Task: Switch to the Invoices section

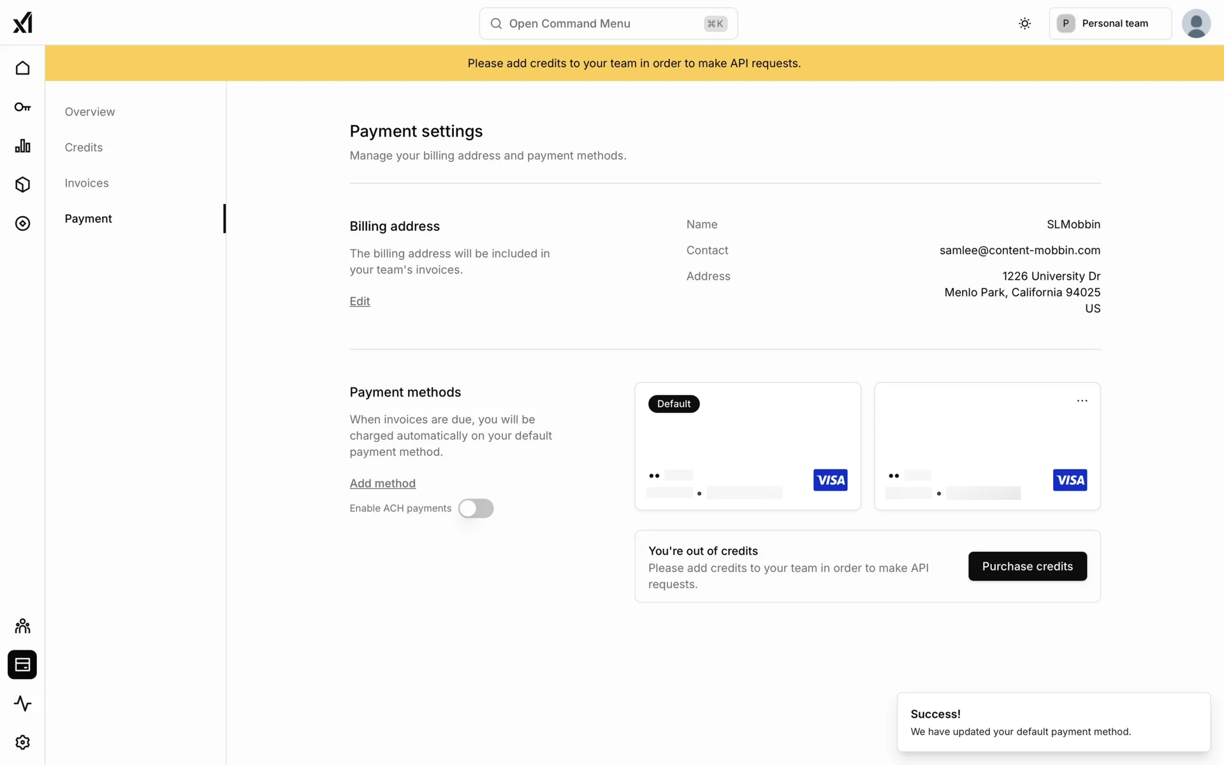Action: [x=87, y=183]
